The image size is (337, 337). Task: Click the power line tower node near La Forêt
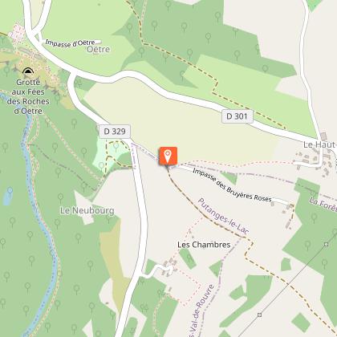tap(326, 244)
